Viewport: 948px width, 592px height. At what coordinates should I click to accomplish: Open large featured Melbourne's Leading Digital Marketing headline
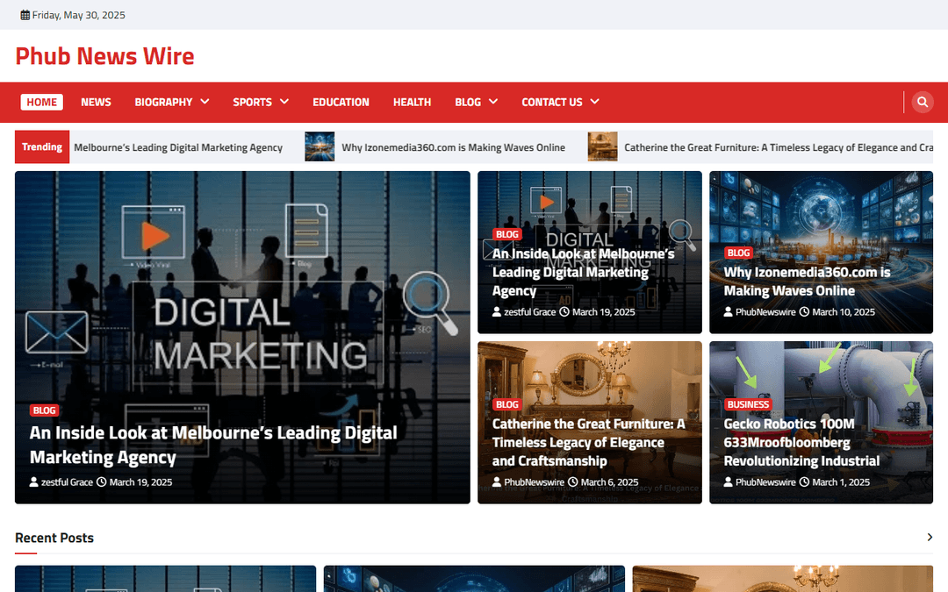point(213,445)
